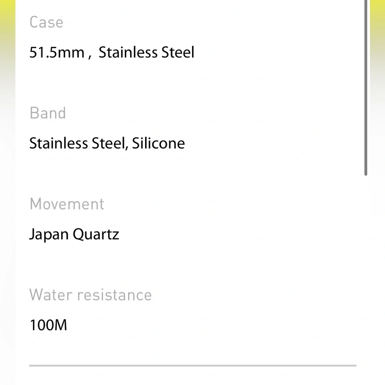This screenshot has height=385, width=385.
Task: Click the word Quartz
Action: [96, 234]
